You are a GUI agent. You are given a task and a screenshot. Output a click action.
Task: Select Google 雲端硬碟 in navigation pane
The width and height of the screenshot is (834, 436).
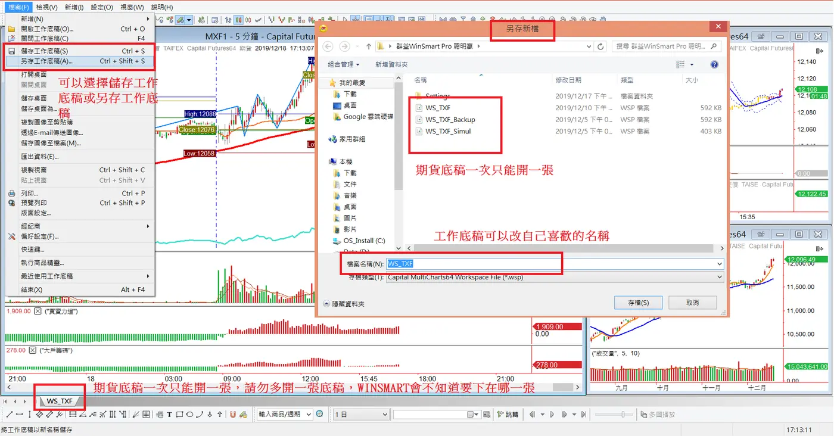point(363,117)
